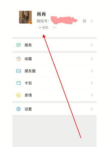This screenshot has width=109, height=147.
Task: Tap the 服务 service icon
Action: (x=19, y=45)
